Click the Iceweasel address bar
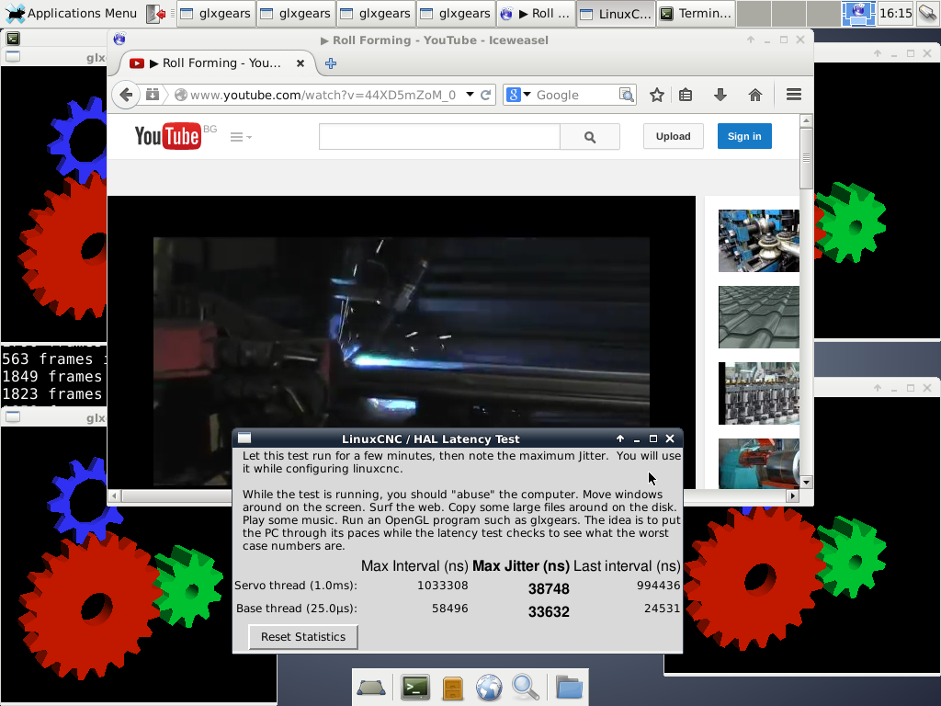 point(324,95)
